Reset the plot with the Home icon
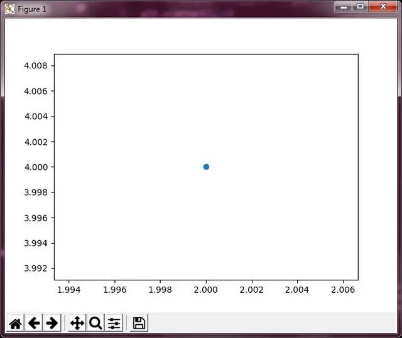This screenshot has width=402, height=338. (15, 323)
